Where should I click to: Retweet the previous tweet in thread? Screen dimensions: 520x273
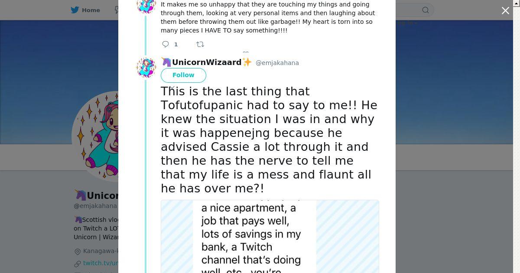200,44
